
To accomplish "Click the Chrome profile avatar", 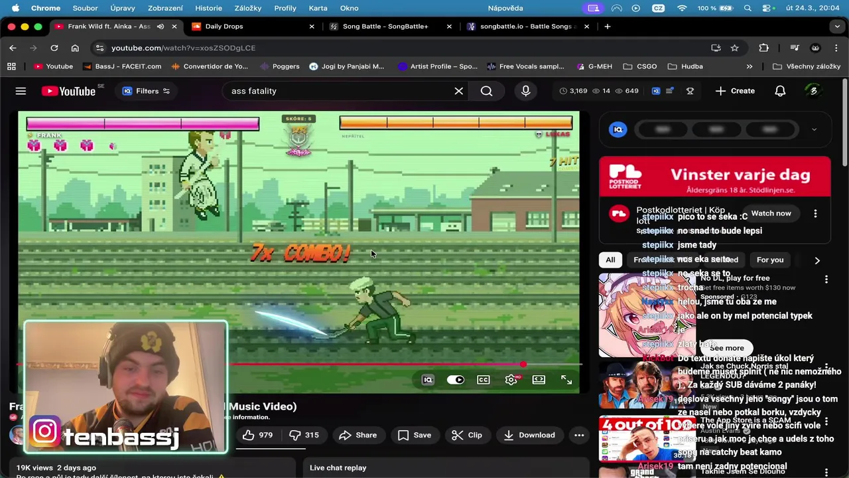I will tap(815, 48).
